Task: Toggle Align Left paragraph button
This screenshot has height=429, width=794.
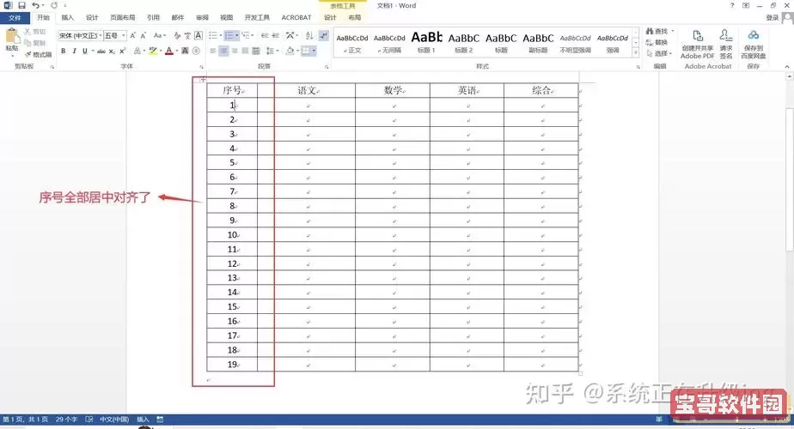Action: point(213,51)
